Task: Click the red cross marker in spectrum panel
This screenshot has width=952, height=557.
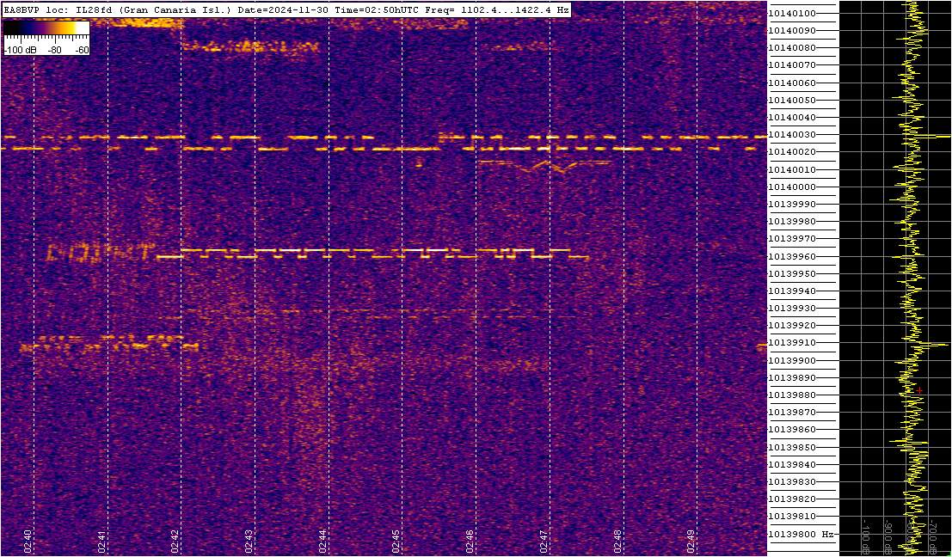Action: coord(920,390)
